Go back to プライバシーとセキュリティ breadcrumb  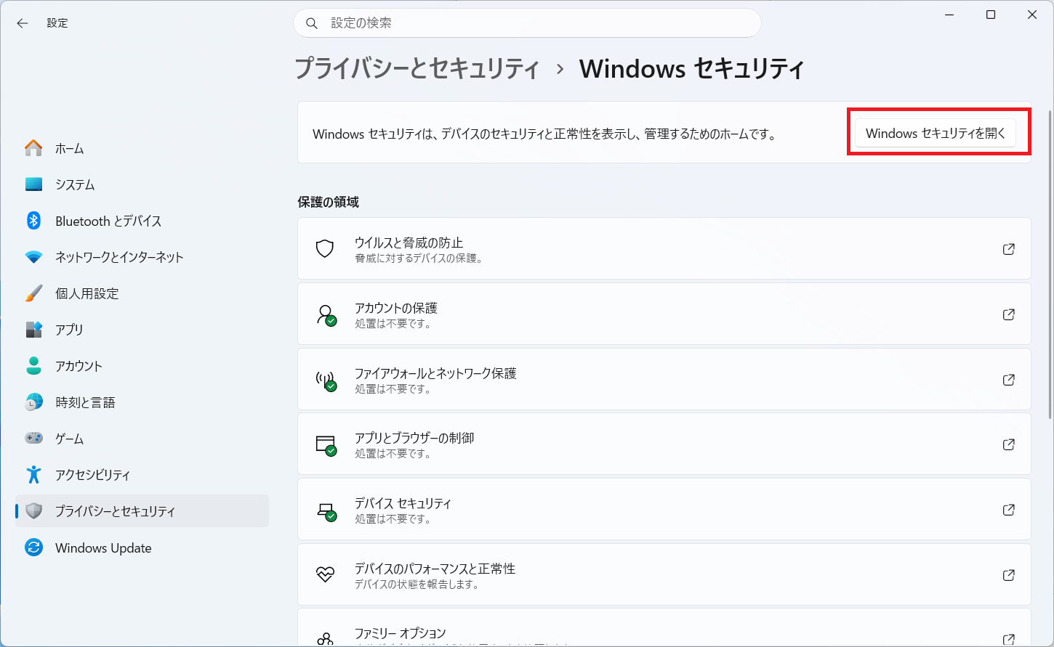[417, 69]
